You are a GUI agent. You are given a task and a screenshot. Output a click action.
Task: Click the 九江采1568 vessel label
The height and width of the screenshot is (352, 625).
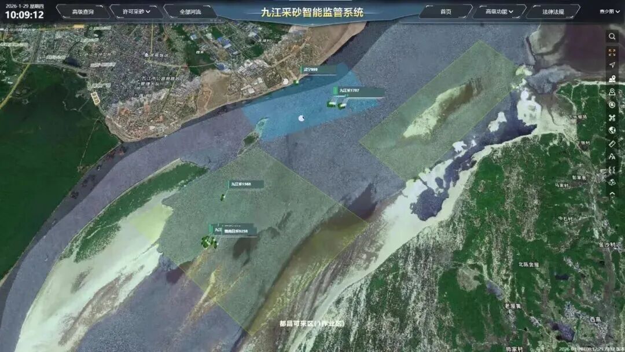tap(241, 184)
